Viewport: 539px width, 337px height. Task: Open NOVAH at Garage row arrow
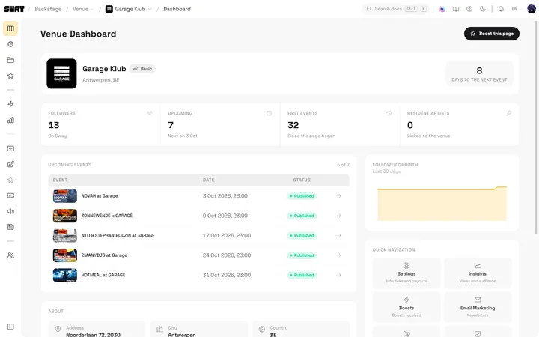pos(338,196)
